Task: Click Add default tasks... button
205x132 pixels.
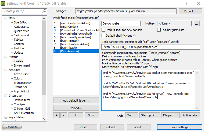Action: click(76, 100)
